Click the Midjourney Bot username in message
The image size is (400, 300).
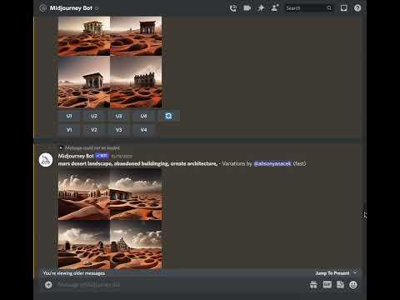(76, 156)
